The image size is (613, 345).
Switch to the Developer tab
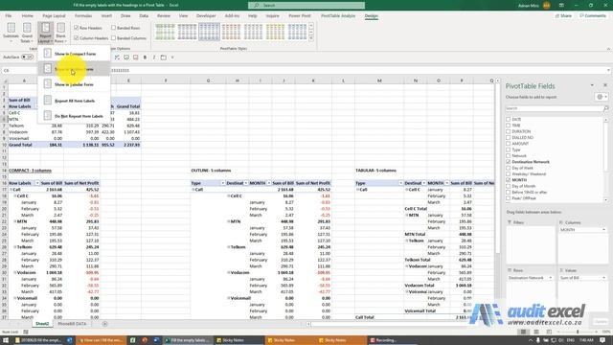point(206,15)
